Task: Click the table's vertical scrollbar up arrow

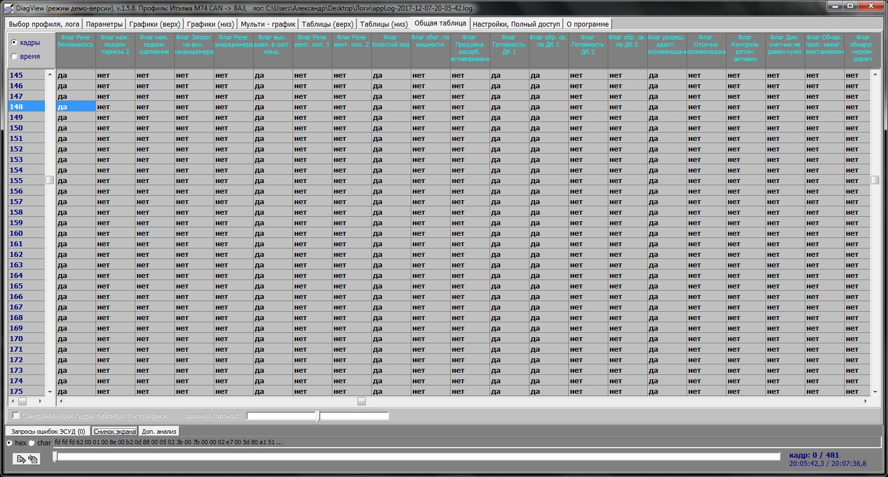Action: point(875,74)
